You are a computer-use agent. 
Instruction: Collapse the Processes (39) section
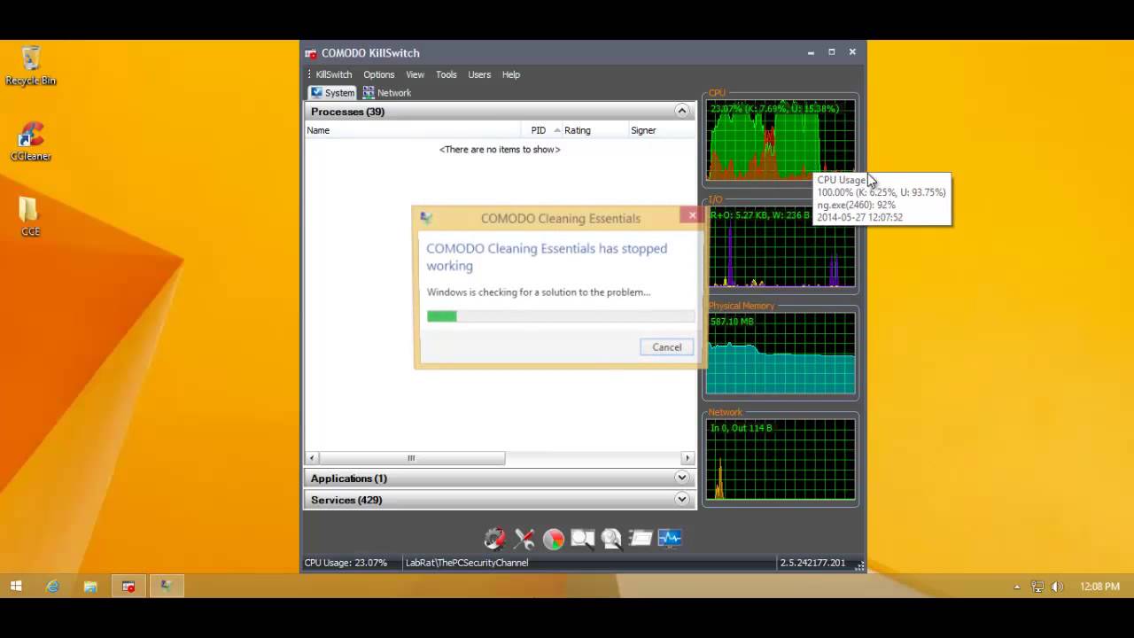click(x=681, y=111)
